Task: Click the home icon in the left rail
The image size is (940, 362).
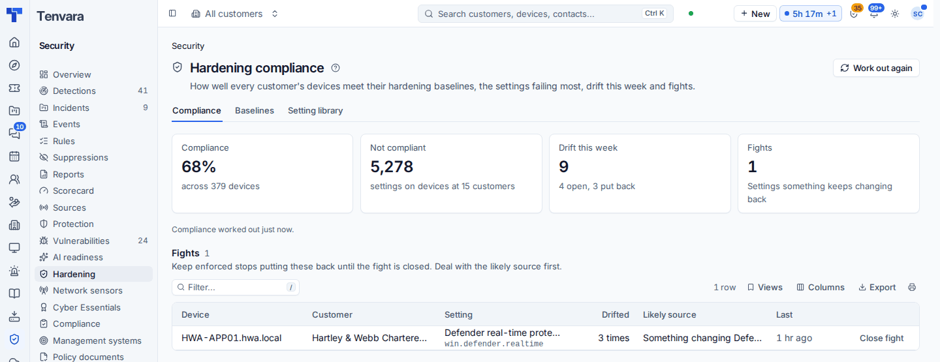Action: point(14,42)
